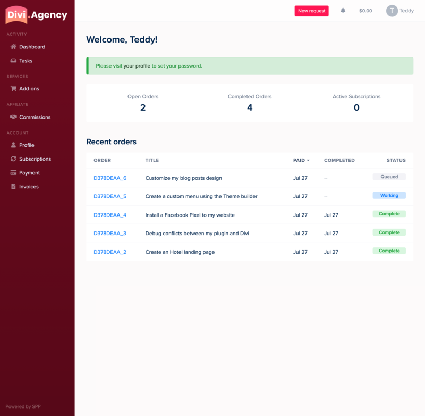425x416 pixels.
Task: Click paid date Jul 27 for D378DEAA_6
Action: (300, 178)
